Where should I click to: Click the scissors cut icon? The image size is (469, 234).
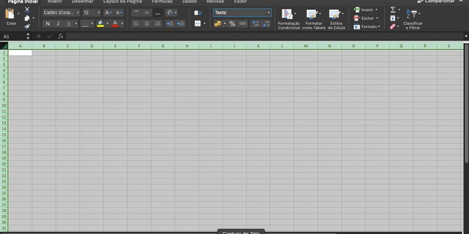tap(27, 10)
